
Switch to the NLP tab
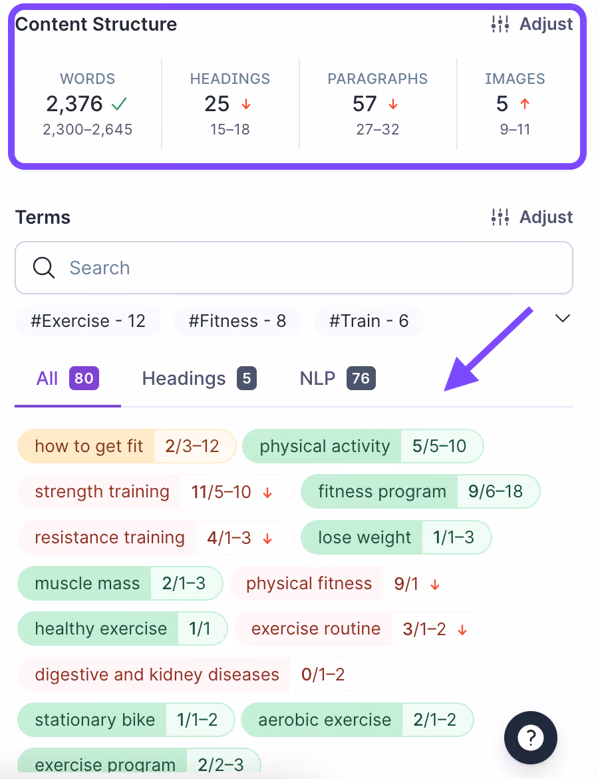tap(337, 379)
